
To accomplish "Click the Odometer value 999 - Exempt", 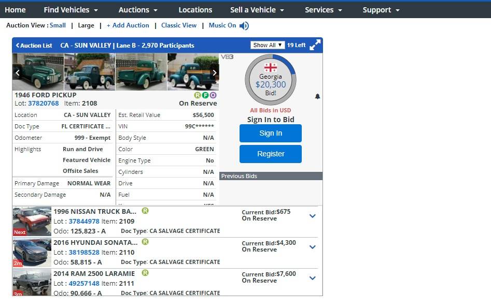I will pyautogui.click(x=92, y=138).
